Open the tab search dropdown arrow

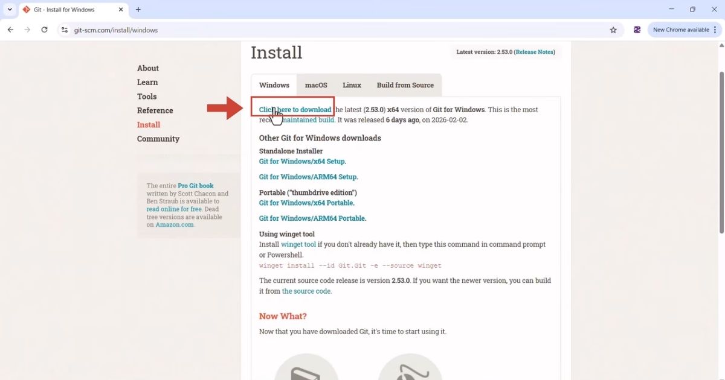tap(10, 10)
